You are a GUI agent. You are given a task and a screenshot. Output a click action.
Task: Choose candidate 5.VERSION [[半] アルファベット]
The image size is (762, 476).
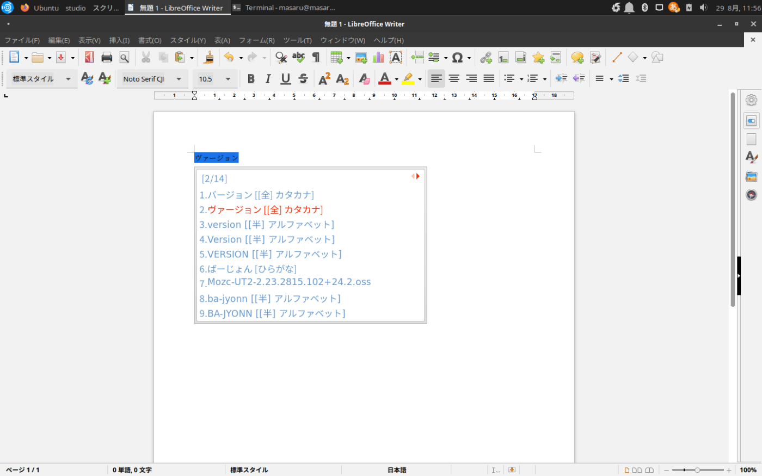pyautogui.click(x=271, y=254)
